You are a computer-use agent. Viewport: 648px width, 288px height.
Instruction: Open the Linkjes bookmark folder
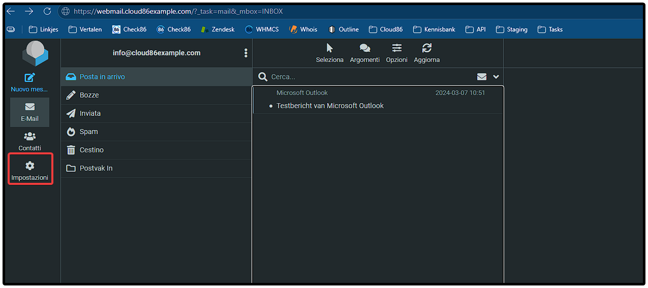point(44,29)
